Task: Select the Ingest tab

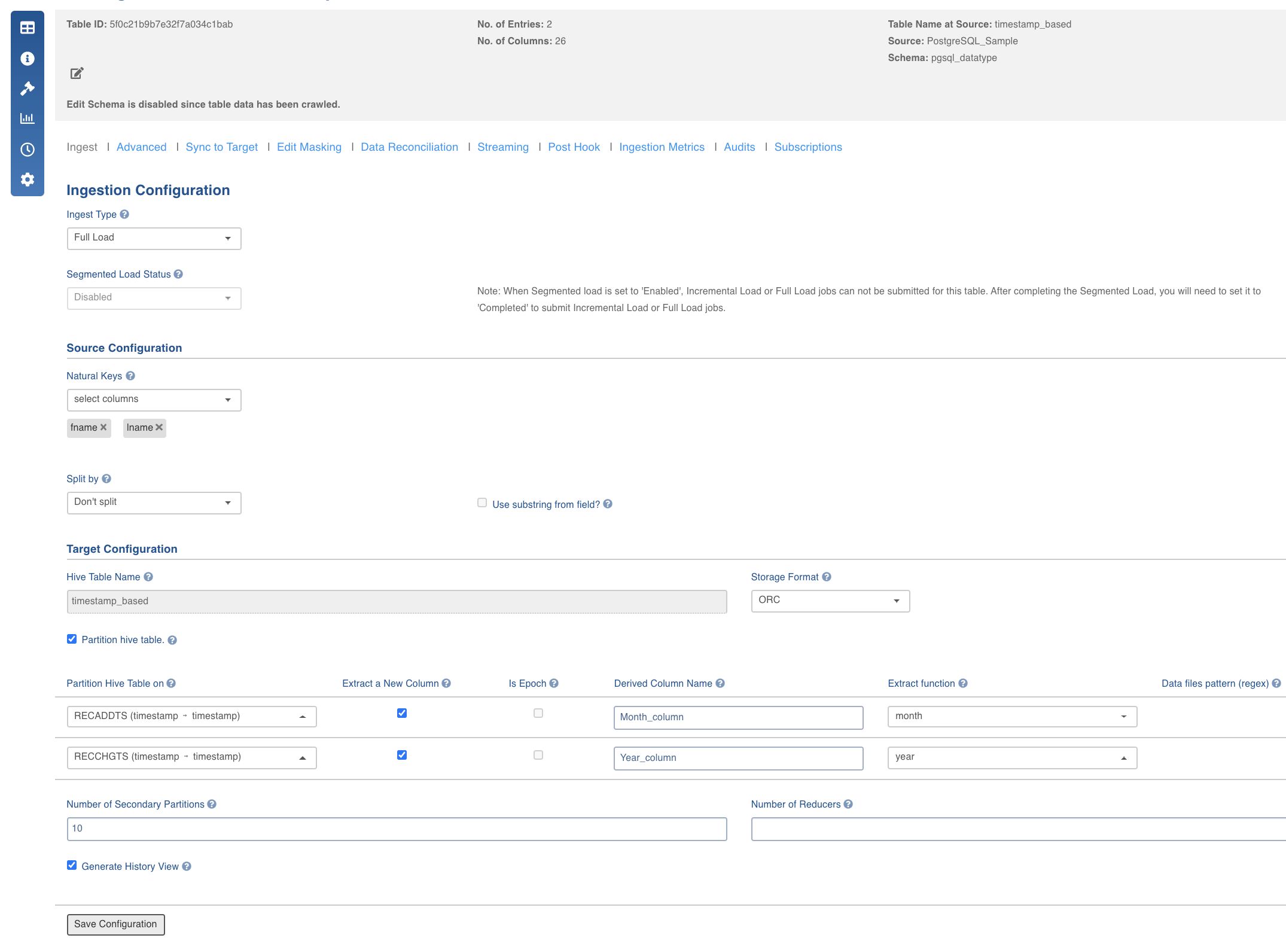Action: [82, 147]
